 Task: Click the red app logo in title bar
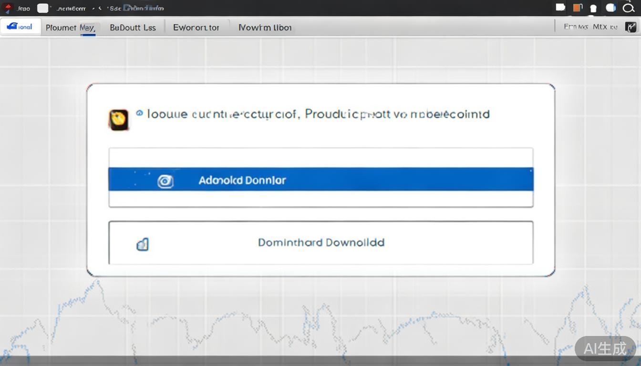click(8, 8)
